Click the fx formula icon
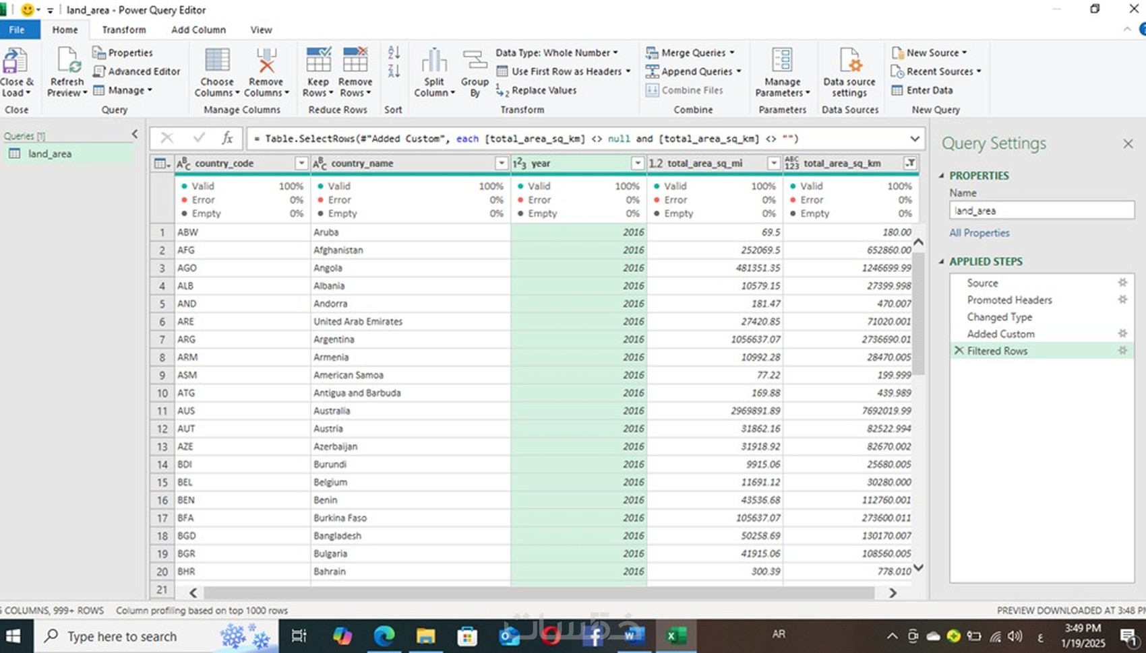Viewport: 1146px width, 653px height. point(228,139)
